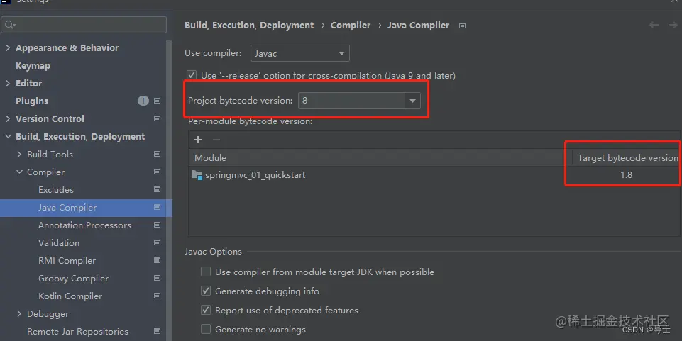This screenshot has width=682, height=341.
Task: Collapse the Compiler node
Action: (19, 172)
